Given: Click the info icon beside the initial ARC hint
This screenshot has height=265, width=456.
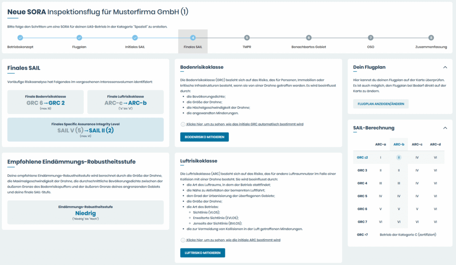Looking at the screenshot, I should [x=183, y=240].
